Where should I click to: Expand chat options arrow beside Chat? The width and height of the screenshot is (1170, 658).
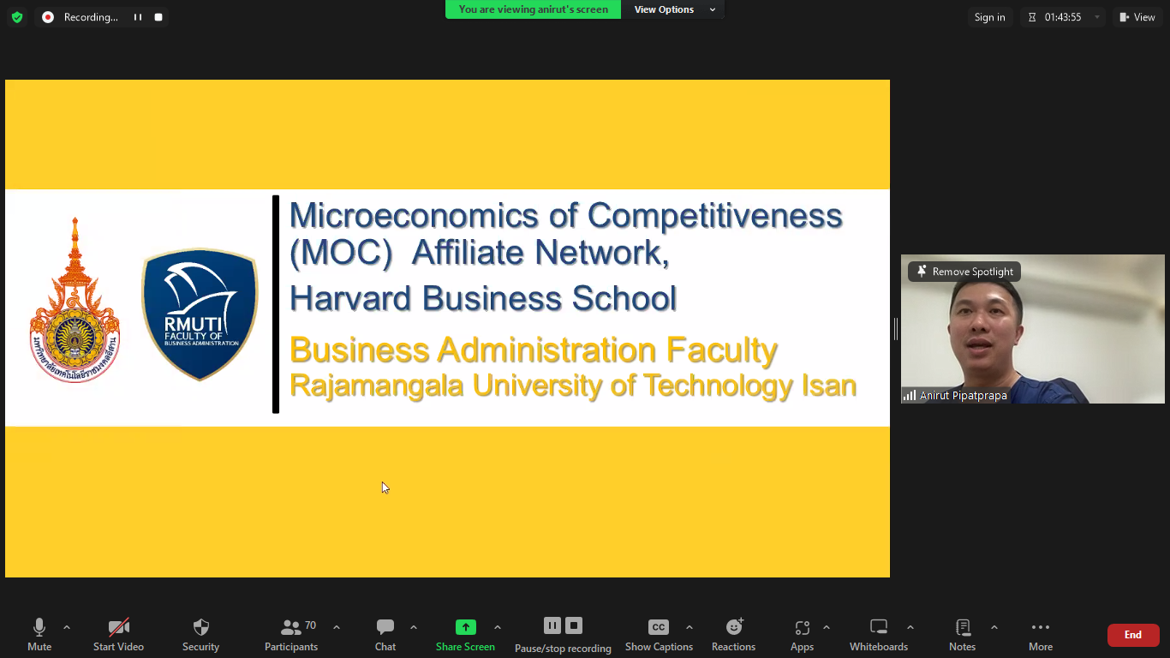coord(414,627)
